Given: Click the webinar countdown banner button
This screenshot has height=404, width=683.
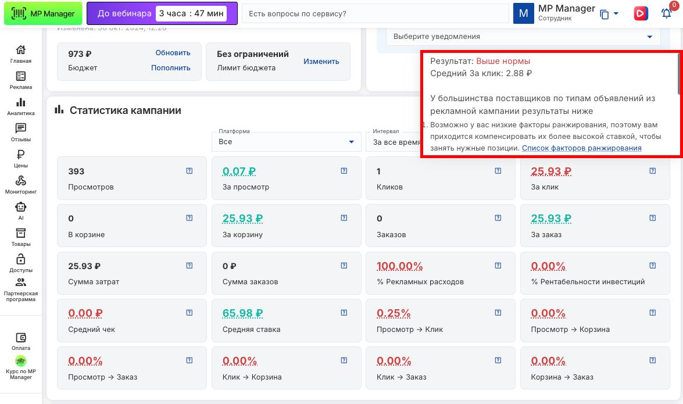Looking at the screenshot, I should (162, 13).
